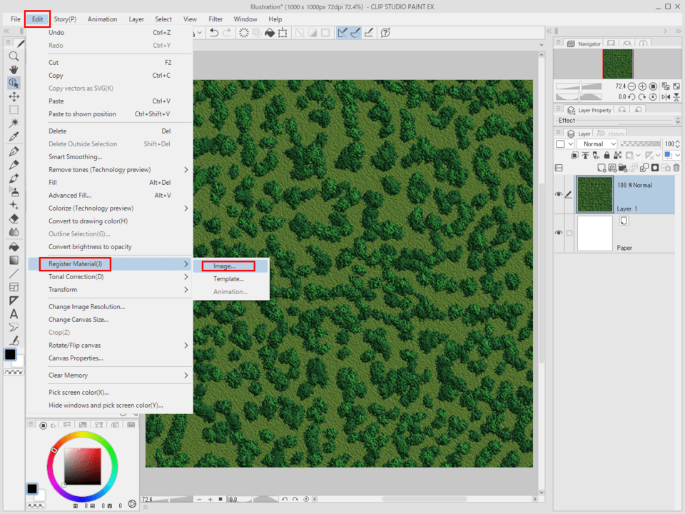Screen dimensions: 685x514
Task: Click the black main color swatch
Action: [x=11, y=354]
